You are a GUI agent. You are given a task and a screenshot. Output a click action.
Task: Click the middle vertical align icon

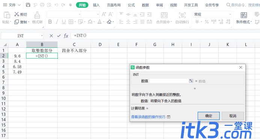(x=128, y=14)
